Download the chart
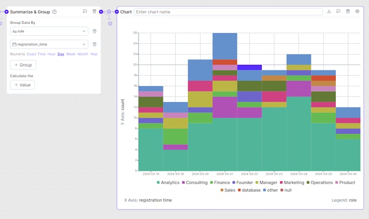The width and height of the screenshot is (369, 219). (329, 11)
